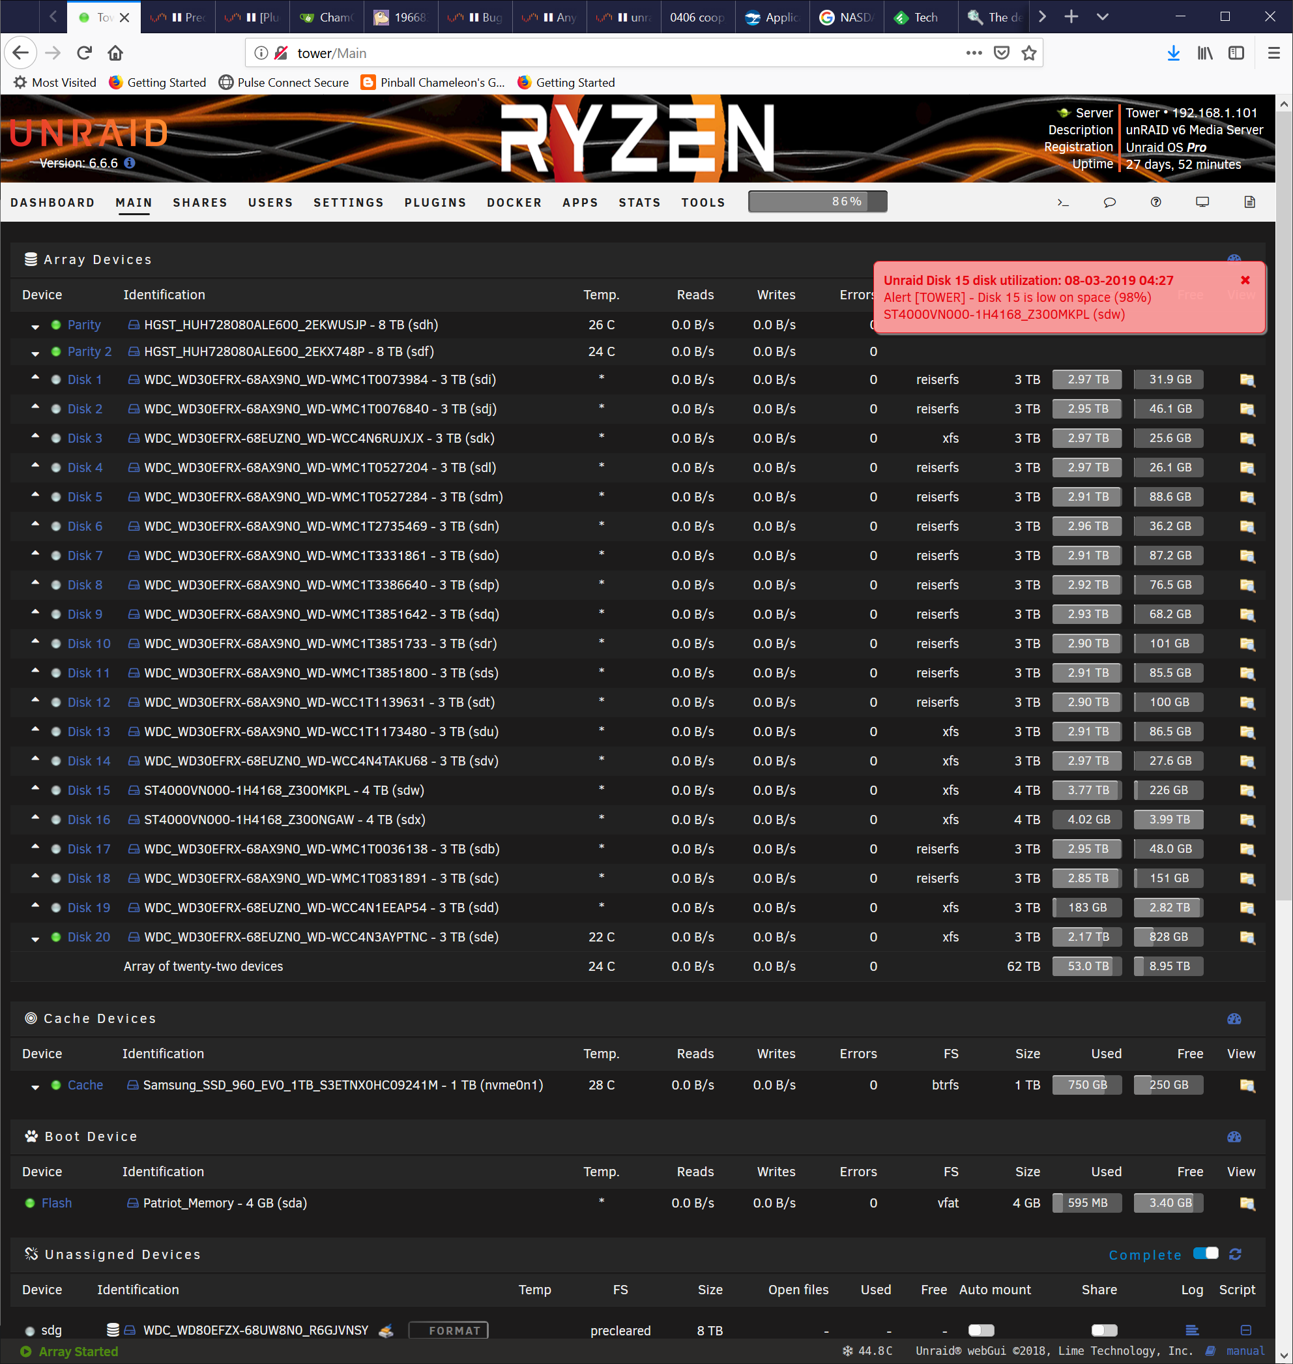The width and height of the screenshot is (1293, 1364).
Task: Toggle Auto mount switch for sdg
Action: click(x=981, y=1330)
